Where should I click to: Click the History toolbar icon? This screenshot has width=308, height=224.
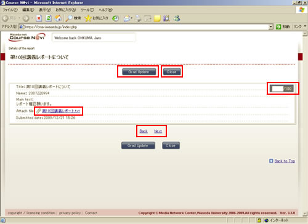[x=116, y=18]
